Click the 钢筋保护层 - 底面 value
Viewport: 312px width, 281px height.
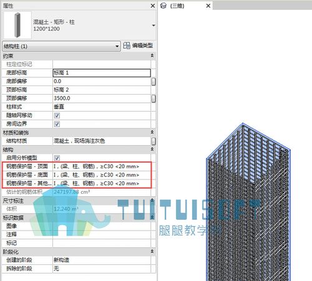[x=102, y=175]
